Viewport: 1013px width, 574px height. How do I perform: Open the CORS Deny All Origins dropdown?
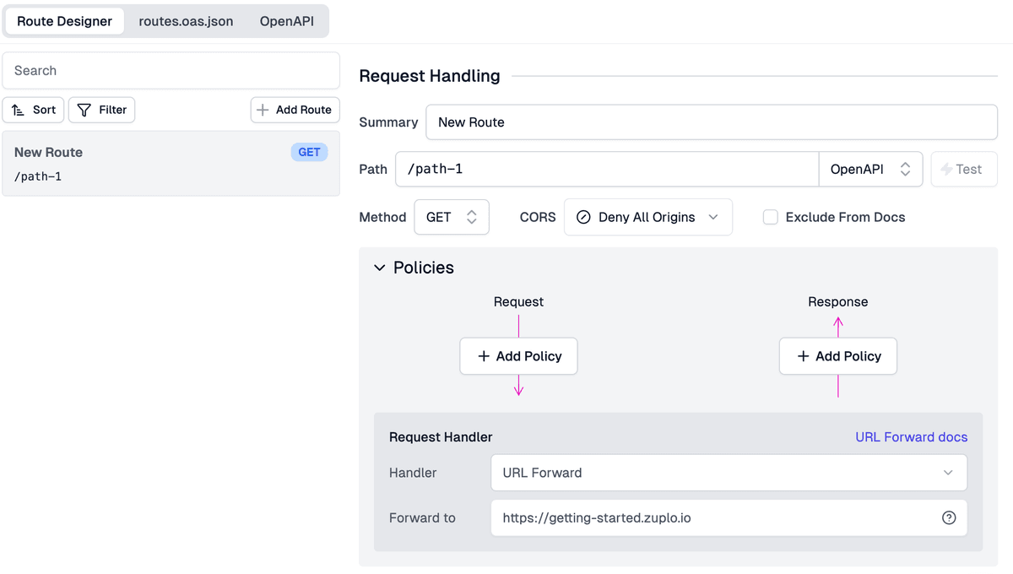pos(647,217)
